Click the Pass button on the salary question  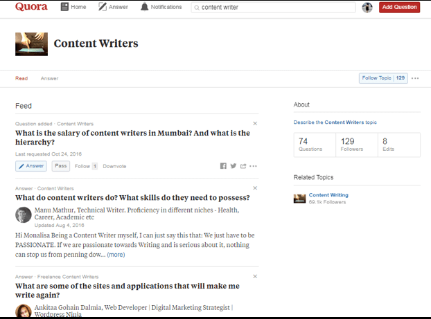[x=61, y=166]
